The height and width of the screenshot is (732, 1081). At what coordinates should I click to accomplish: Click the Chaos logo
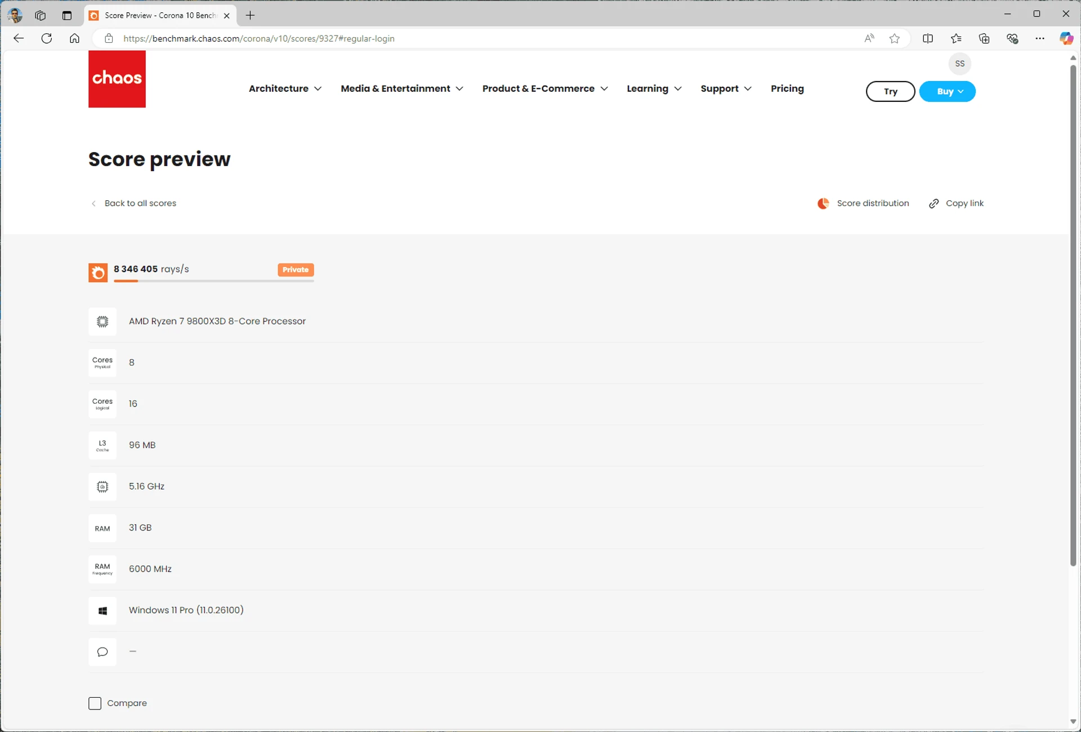(117, 79)
